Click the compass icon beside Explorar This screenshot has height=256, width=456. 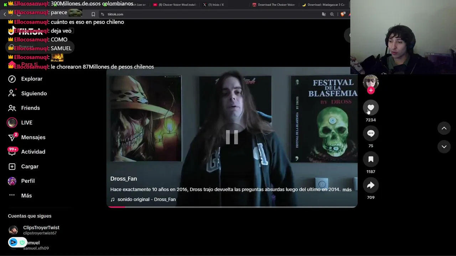pyautogui.click(x=12, y=79)
